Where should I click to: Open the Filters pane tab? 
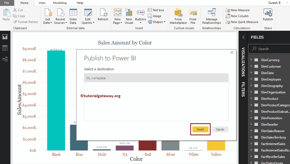tap(243, 89)
